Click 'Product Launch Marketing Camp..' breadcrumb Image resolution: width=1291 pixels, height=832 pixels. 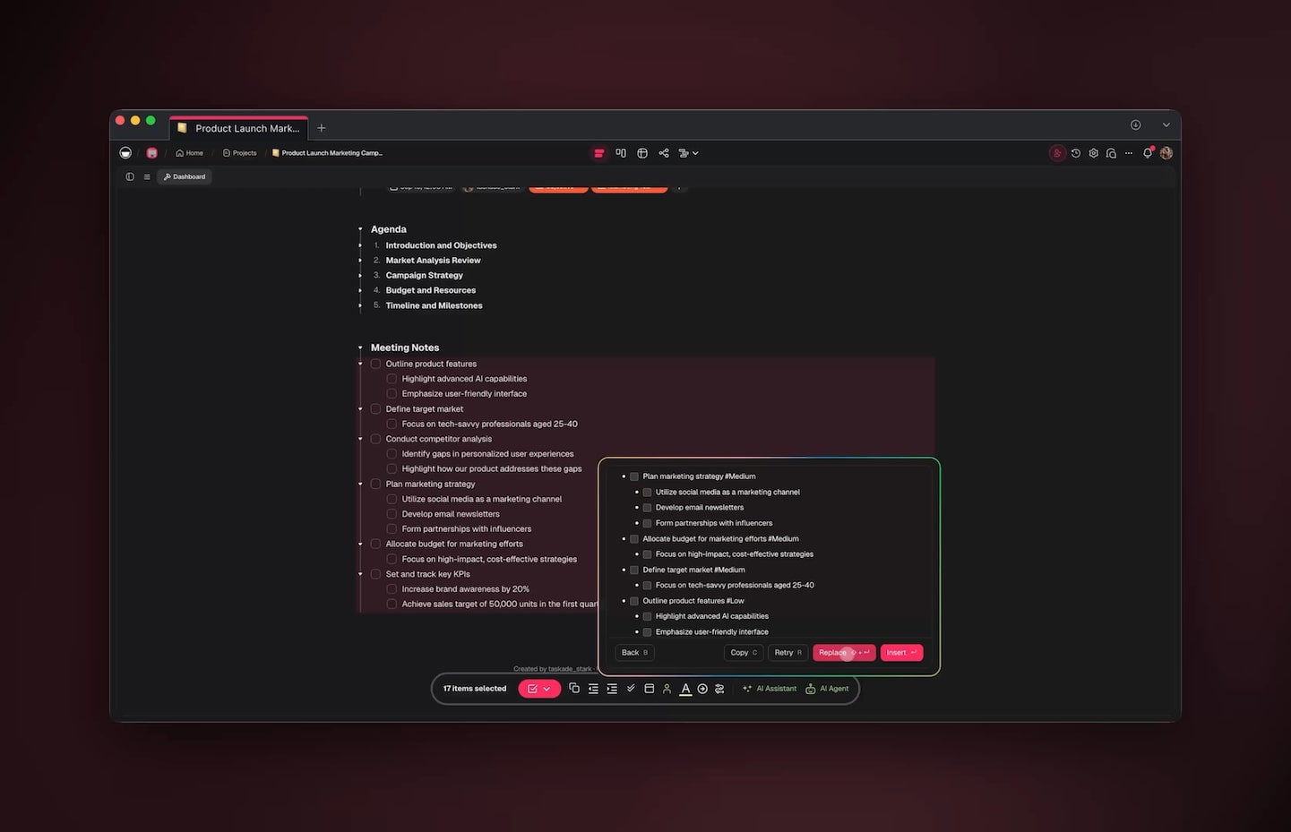coord(327,153)
